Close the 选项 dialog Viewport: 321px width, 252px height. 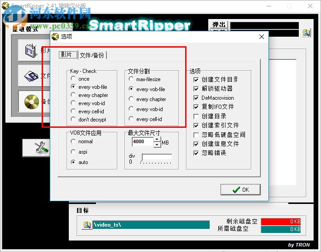(261, 37)
